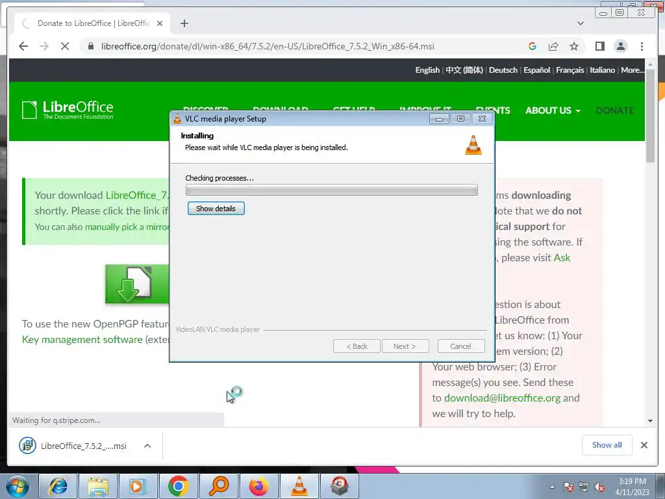Click the vertical page scrollbar thumb
Viewport: 665px width, 499px height.
click(650, 114)
